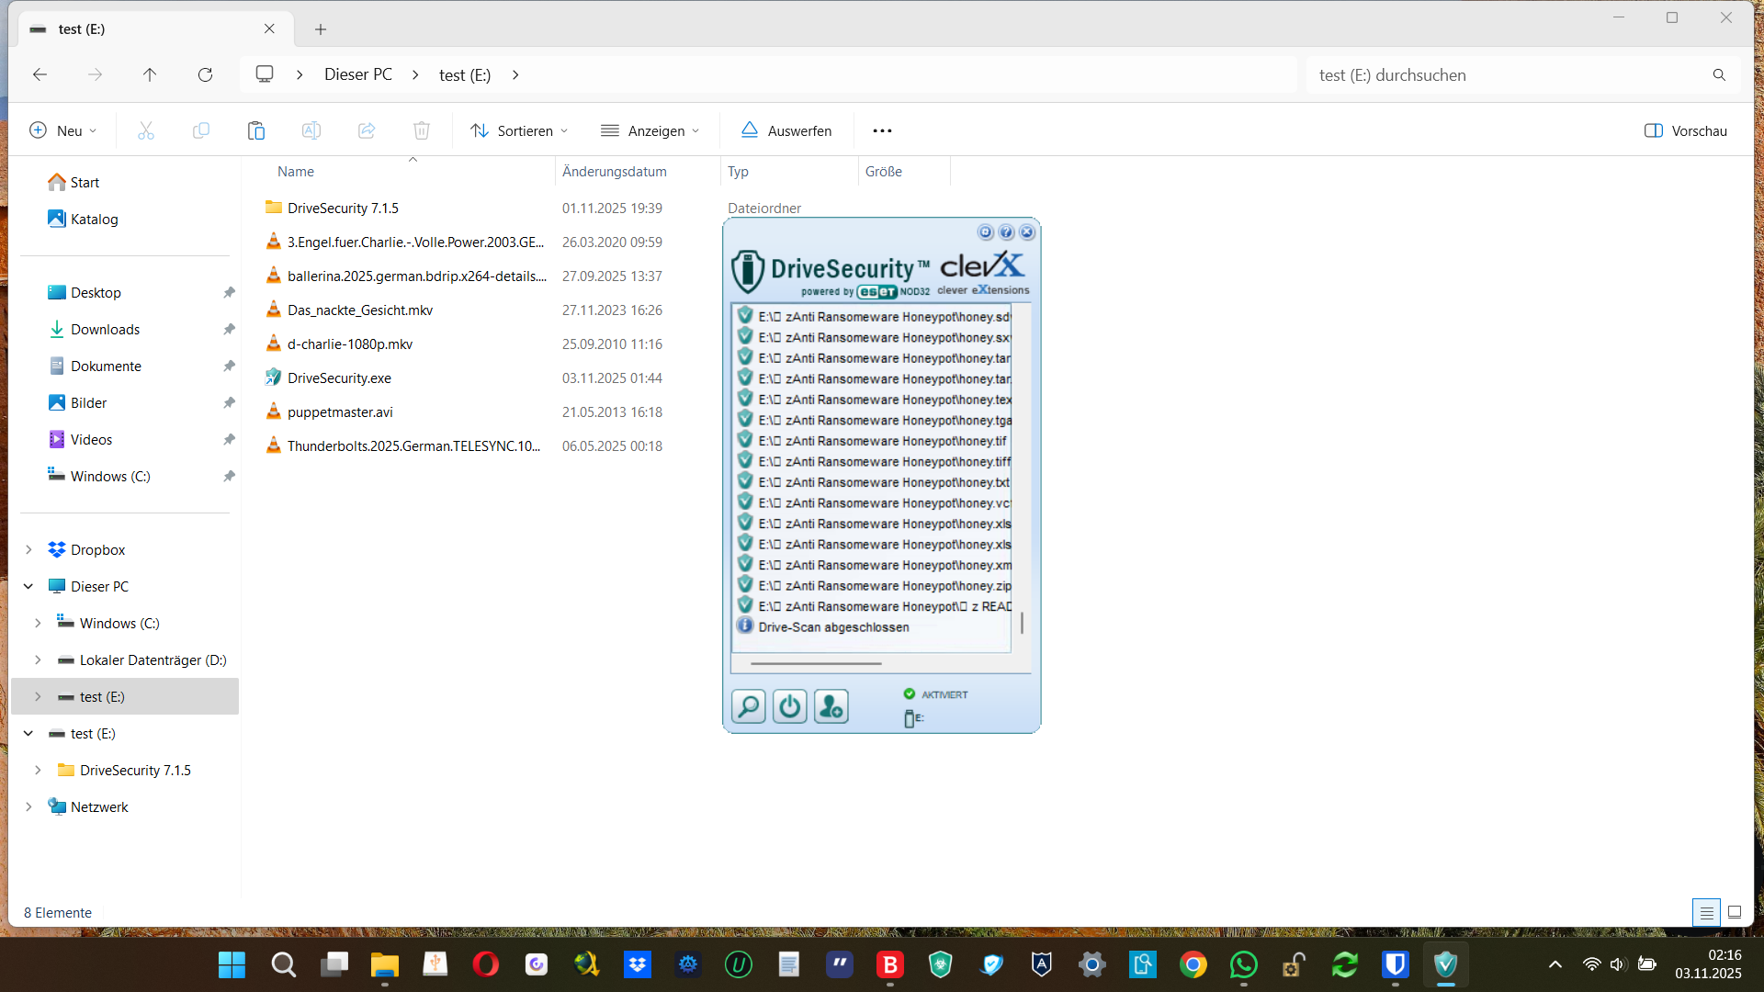Toggle the Vorschau preview pane

(x=1686, y=130)
